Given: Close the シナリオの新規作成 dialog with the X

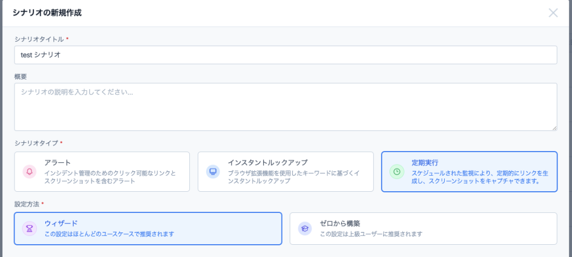Looking at the screenshot, I should click(553, 13).
